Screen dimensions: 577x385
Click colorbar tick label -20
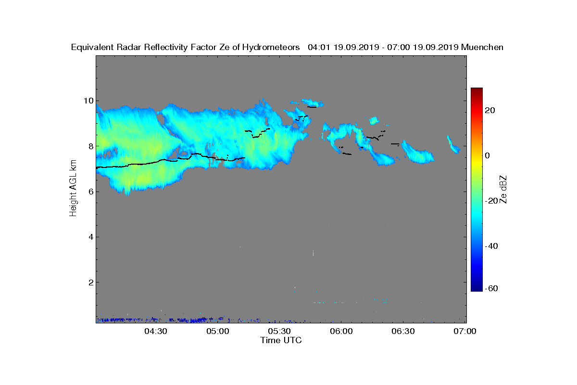pos(492,201)
